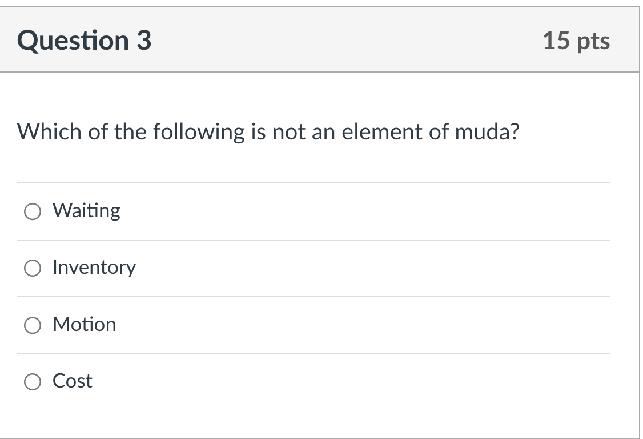Select the Motion radio button
Viewport: 643px width, 439px height.
(33, 325)
